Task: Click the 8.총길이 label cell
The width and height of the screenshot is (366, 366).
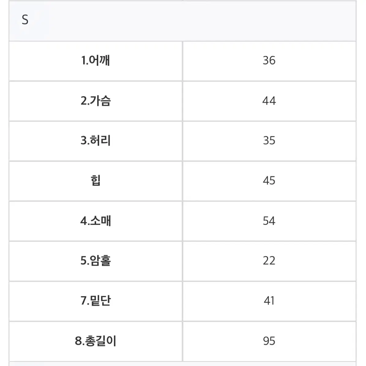Action: click(95, 341)
